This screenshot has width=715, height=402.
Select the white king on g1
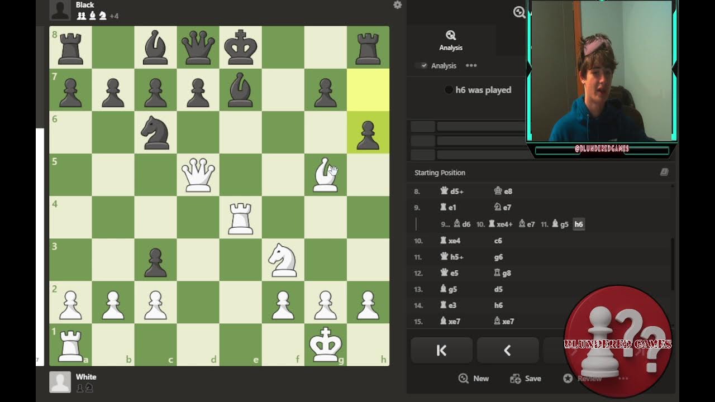tap(326, 344)
